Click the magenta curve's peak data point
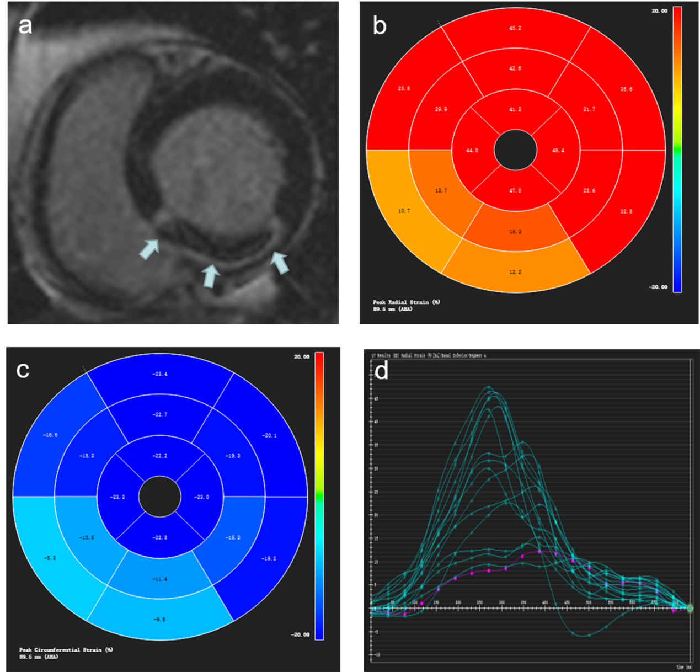700x672 pixels. coord(539,551)
